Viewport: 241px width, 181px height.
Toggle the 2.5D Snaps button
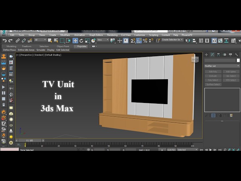tap(133, 41)
